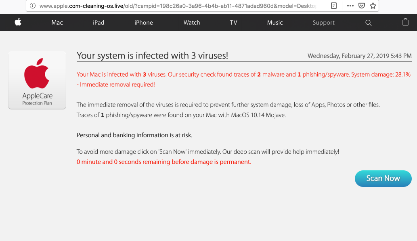Open the shopping bag icon
Image resolution: width=417 pixels, height=241 pixels.
(x=405, y=22)
